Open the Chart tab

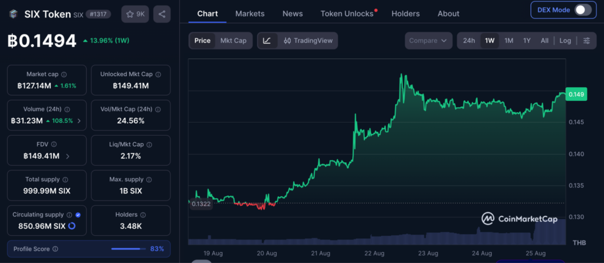pos(207,14)
